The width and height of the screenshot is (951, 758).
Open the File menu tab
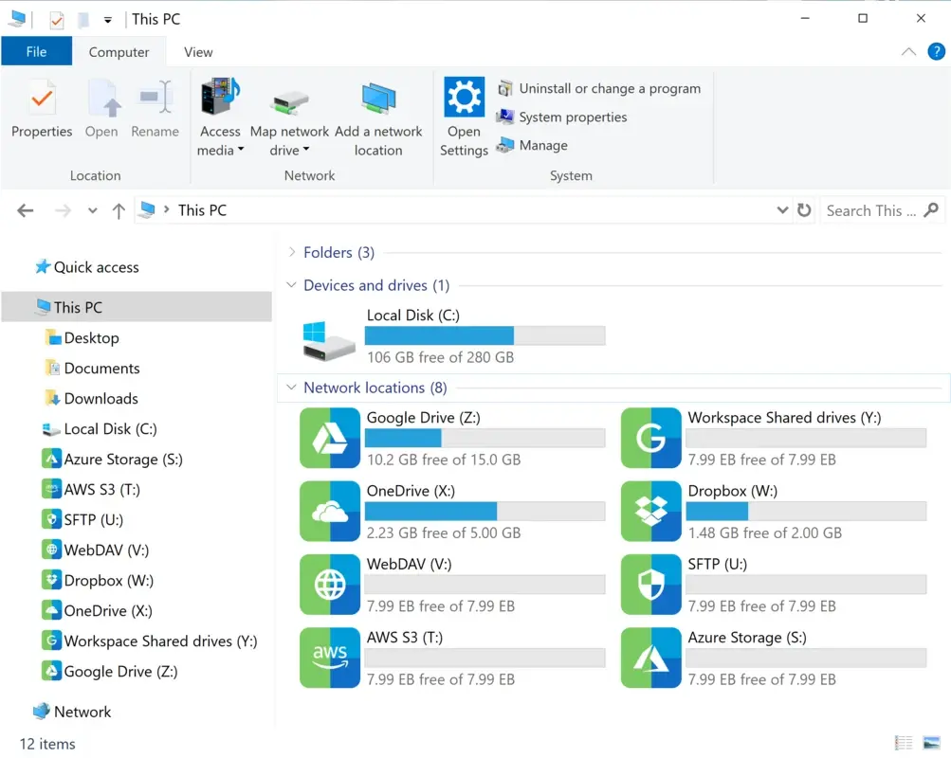37,52
